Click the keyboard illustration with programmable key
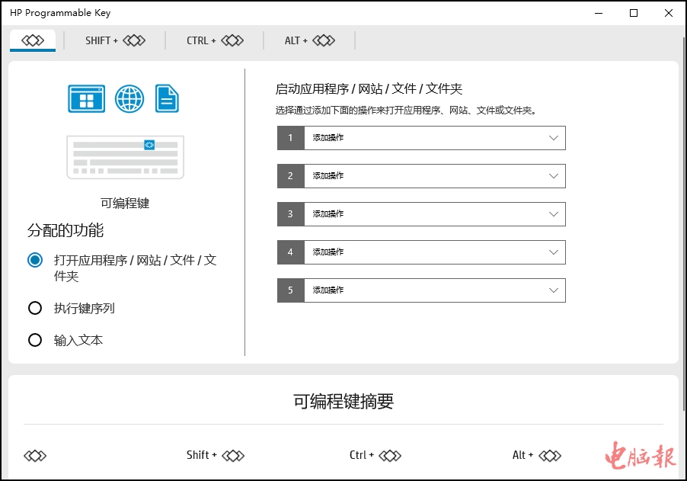This screenshot has width=687, height=481. tap(125, 157)
